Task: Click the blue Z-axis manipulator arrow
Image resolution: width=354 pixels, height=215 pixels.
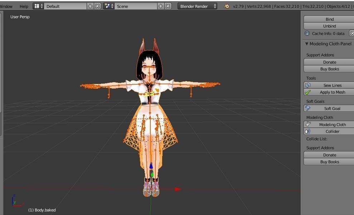Action: click(x=151, y=166)
